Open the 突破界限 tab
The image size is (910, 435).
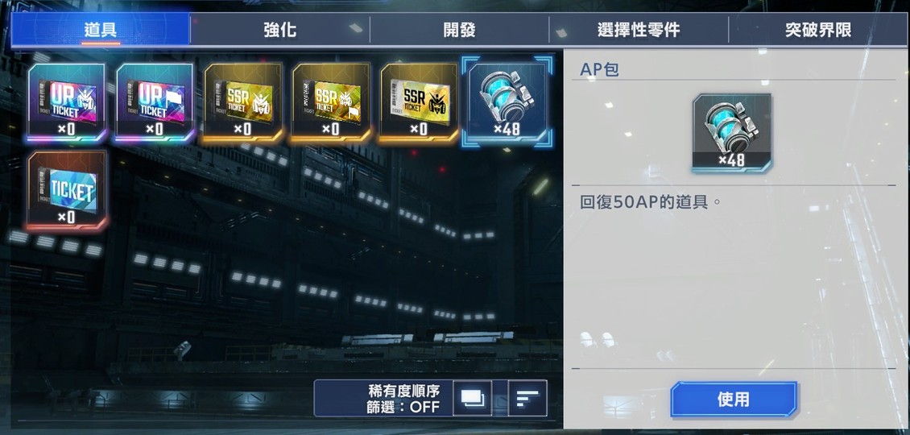[817, 30]
